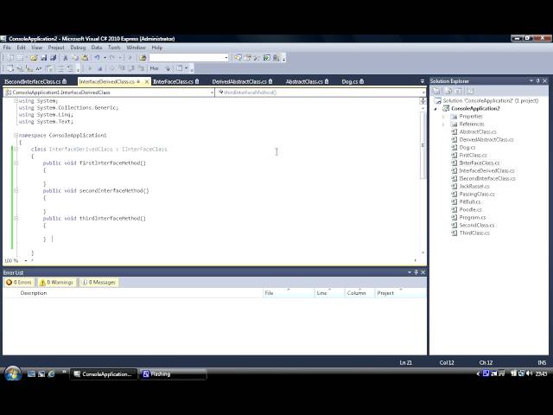Toggle pin on DerivedAbstractClass.cs tab
The width and height of the screenshot is (553, 415).
pyautogui.click(x=270, y=81)
